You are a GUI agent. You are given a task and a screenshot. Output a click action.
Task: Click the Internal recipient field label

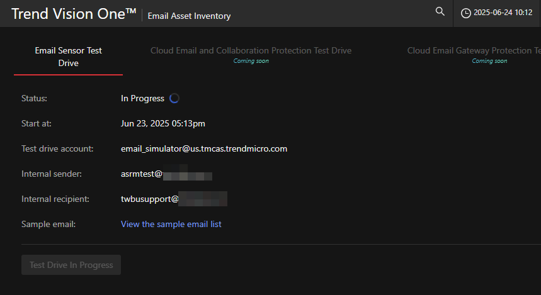point(55,199)
